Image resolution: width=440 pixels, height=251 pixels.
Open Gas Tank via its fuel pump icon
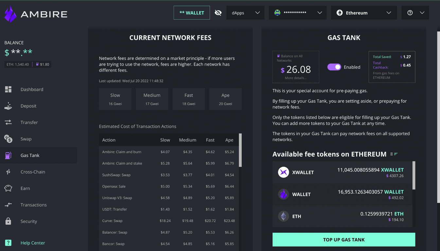(8, 155)
